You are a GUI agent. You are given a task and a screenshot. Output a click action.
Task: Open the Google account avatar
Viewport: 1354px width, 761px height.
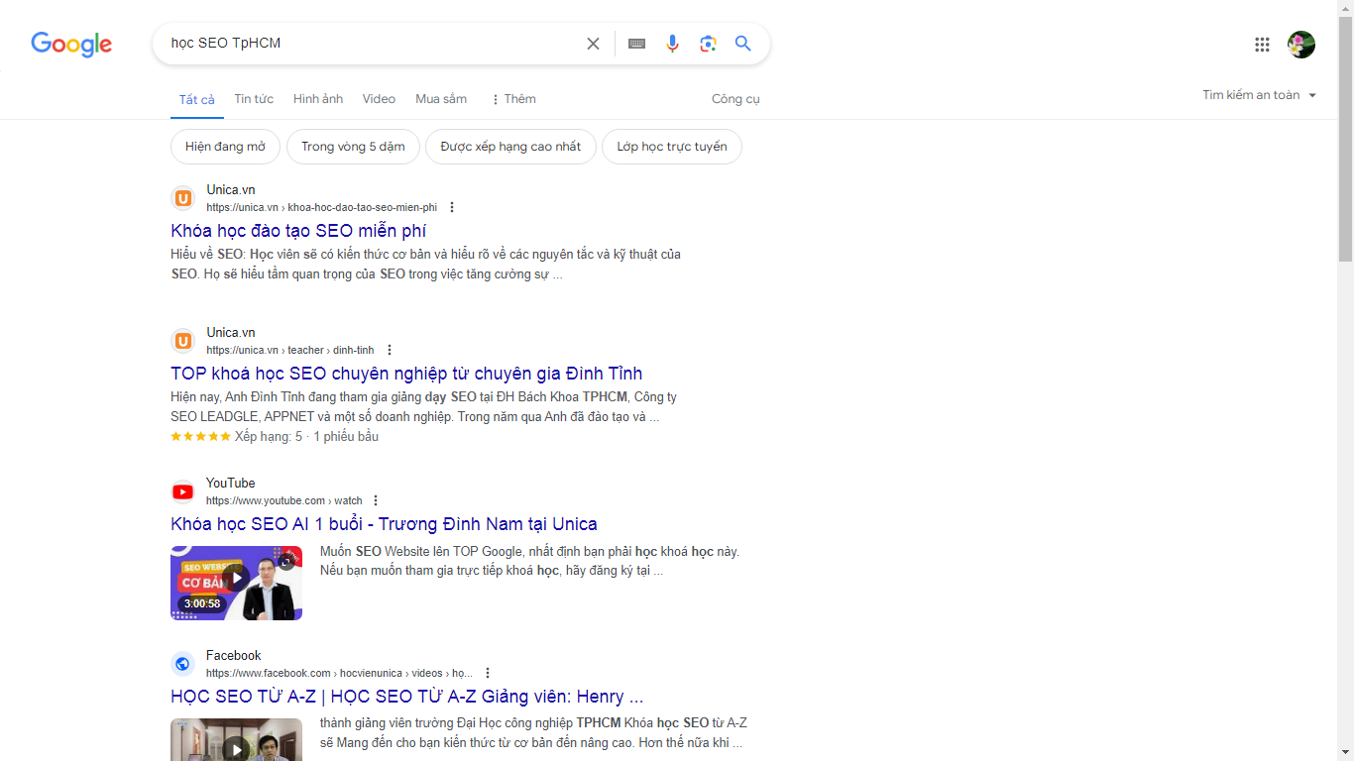1301,45
